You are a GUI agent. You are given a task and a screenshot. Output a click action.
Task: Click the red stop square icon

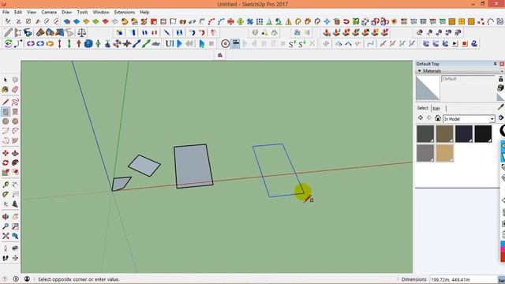(x=465, y=43)
